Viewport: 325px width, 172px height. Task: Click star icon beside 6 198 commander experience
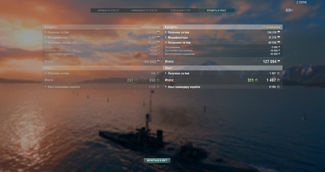coord(278,87)
